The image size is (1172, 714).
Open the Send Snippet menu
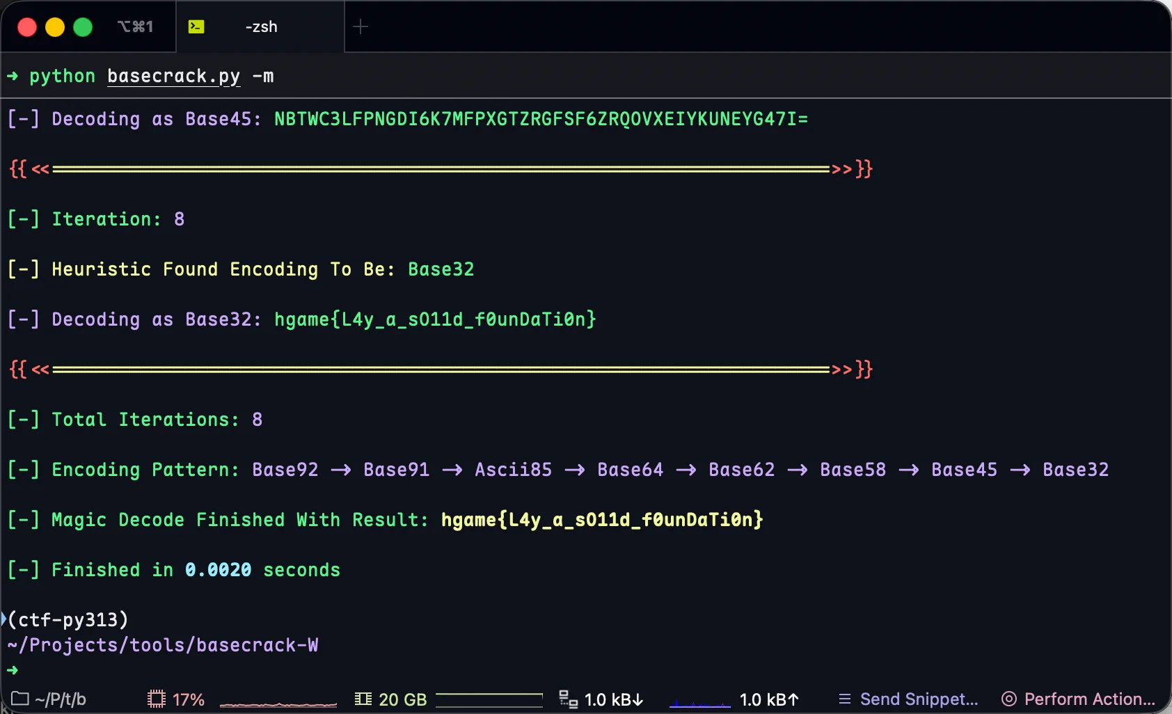(x=909, y=699)
